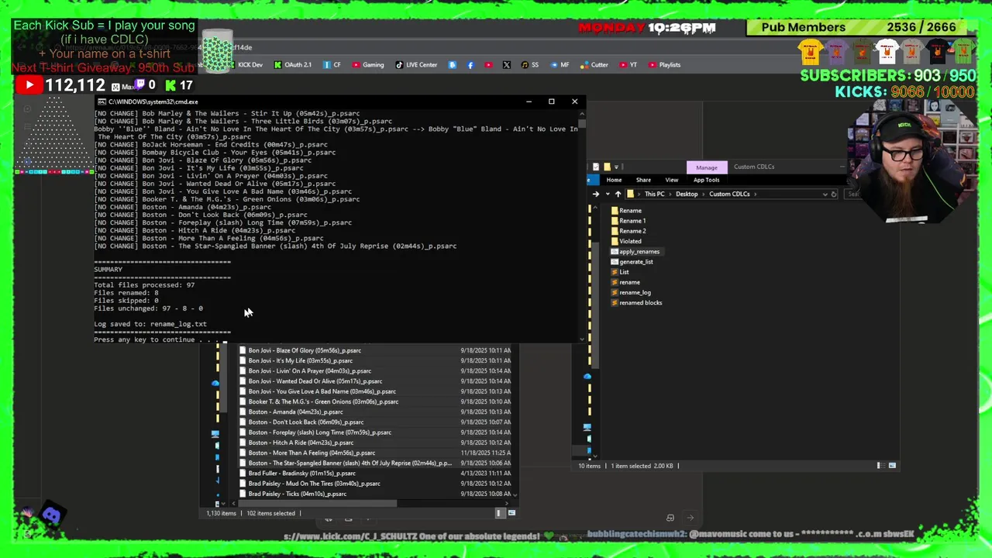
Task: Open the OAuth 2.1 bookmark
Action: pos(293,65)
